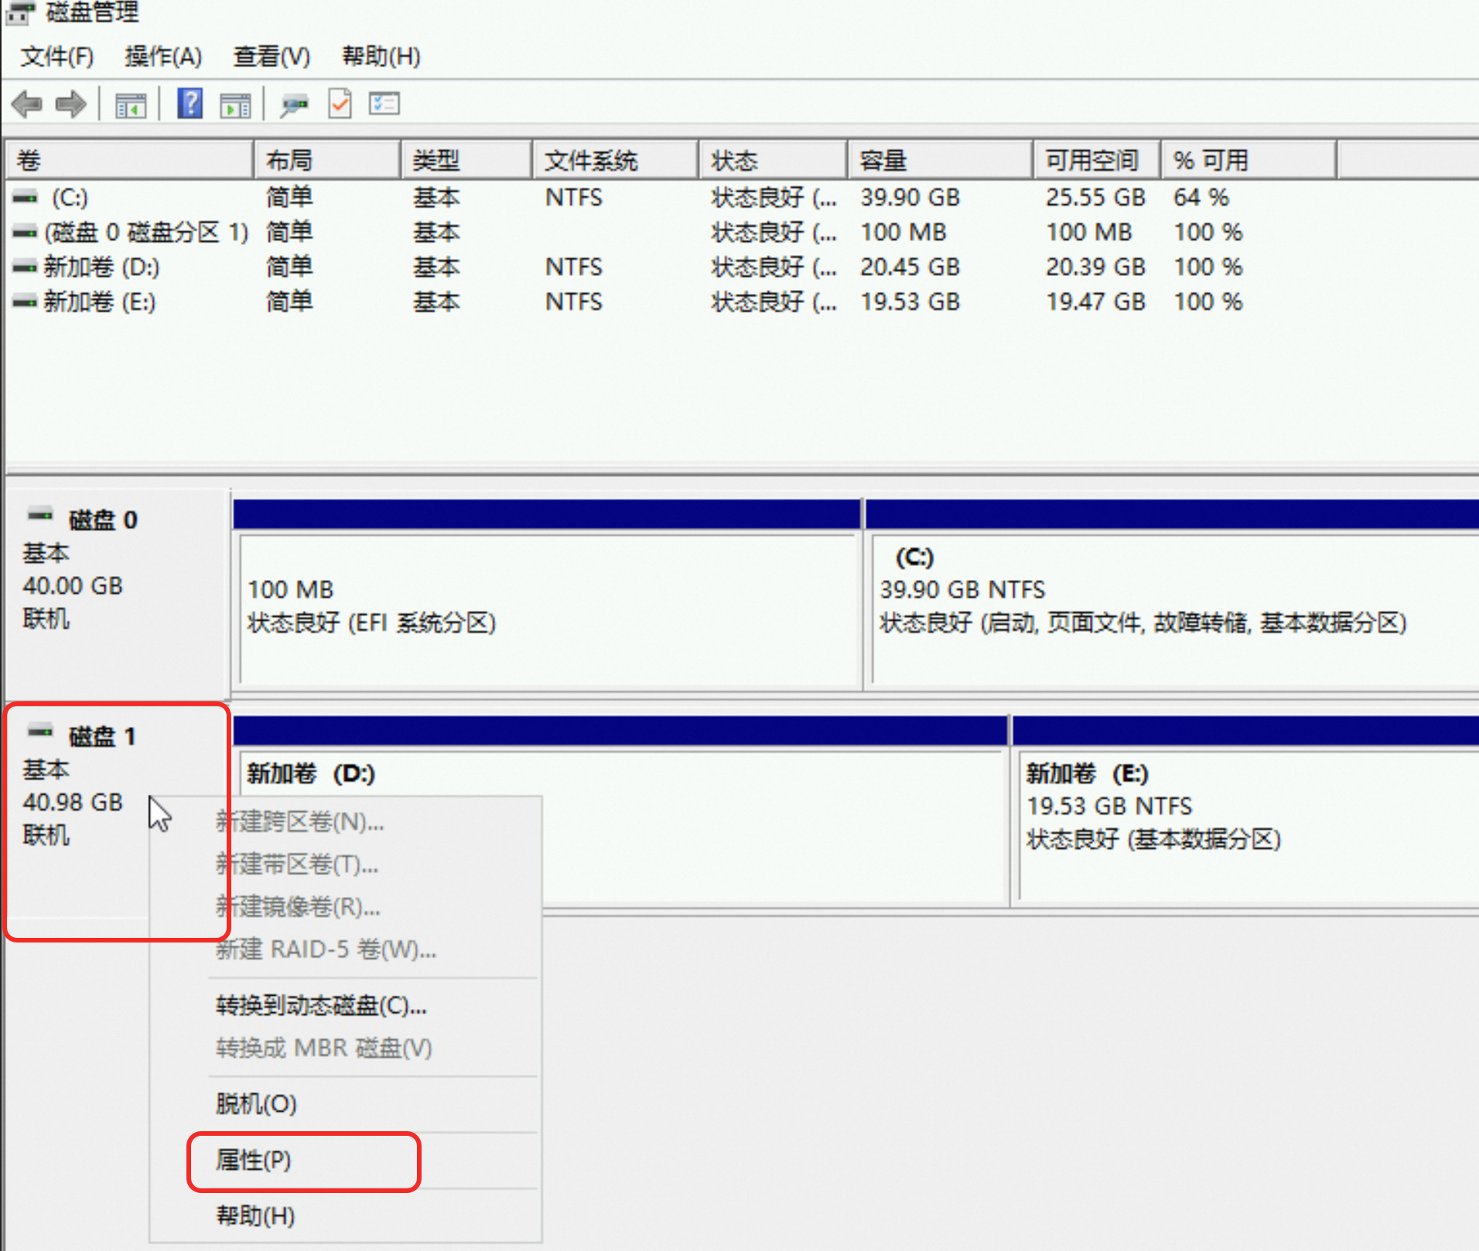This screenshot has height=1251, width=1479.
Task: Click the Back arrow toolbar icon
Action: coord(27,104)
